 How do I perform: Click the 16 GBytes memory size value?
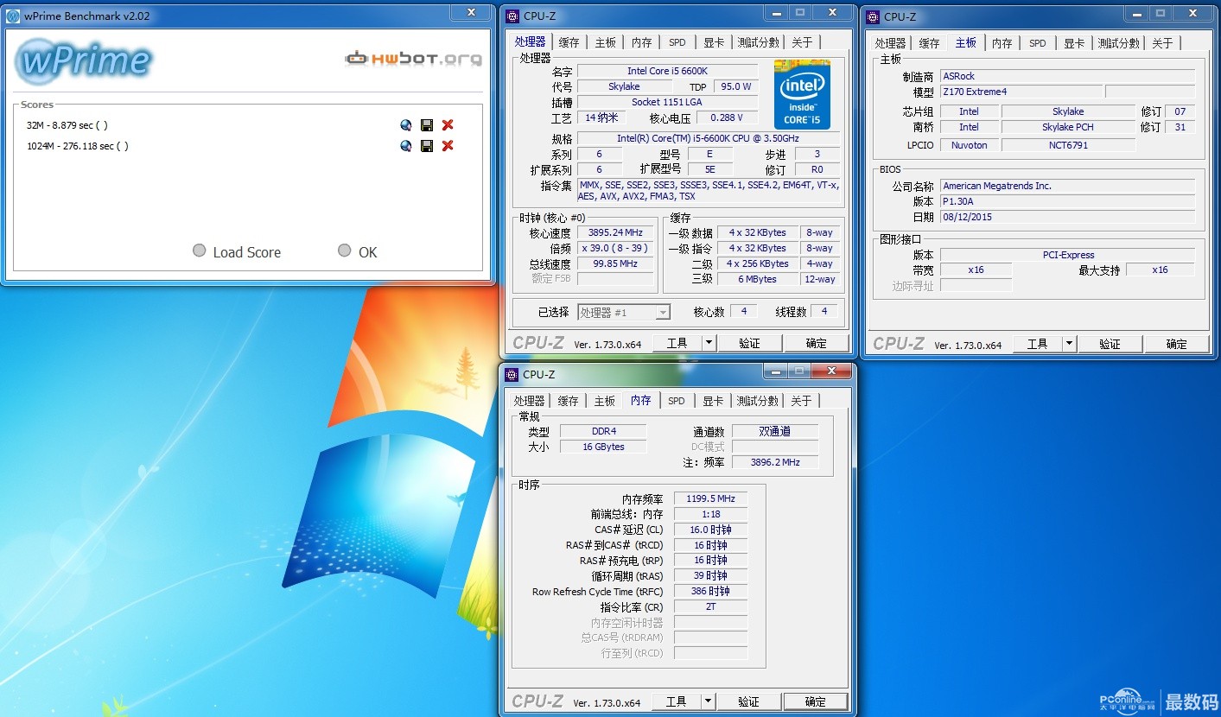pos(603,447)
